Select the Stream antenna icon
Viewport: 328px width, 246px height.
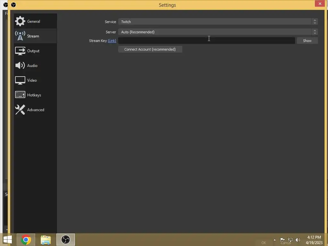(20, 36)
